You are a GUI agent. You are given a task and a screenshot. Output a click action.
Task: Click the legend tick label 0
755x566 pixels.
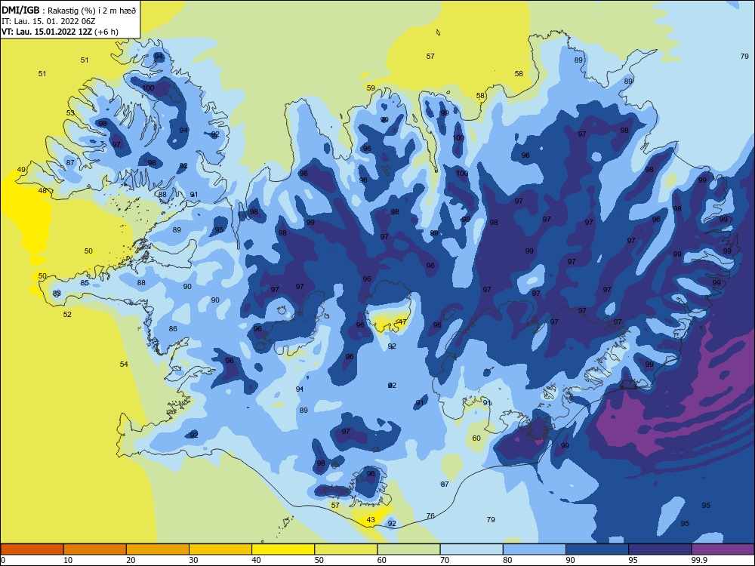(x=3, y=560)
